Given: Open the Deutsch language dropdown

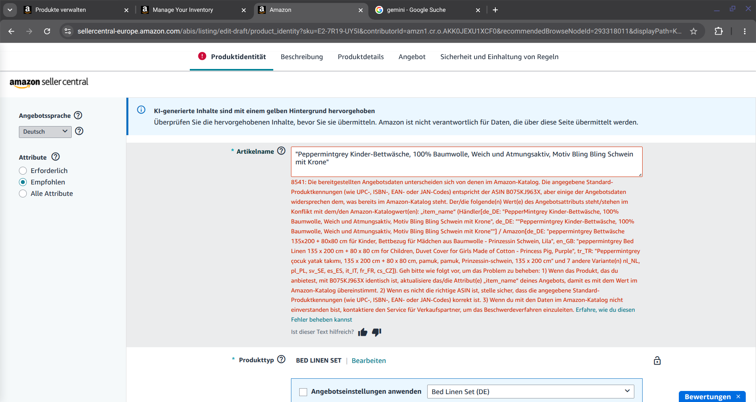Looking at the screenshot, I should click(45, 132).
